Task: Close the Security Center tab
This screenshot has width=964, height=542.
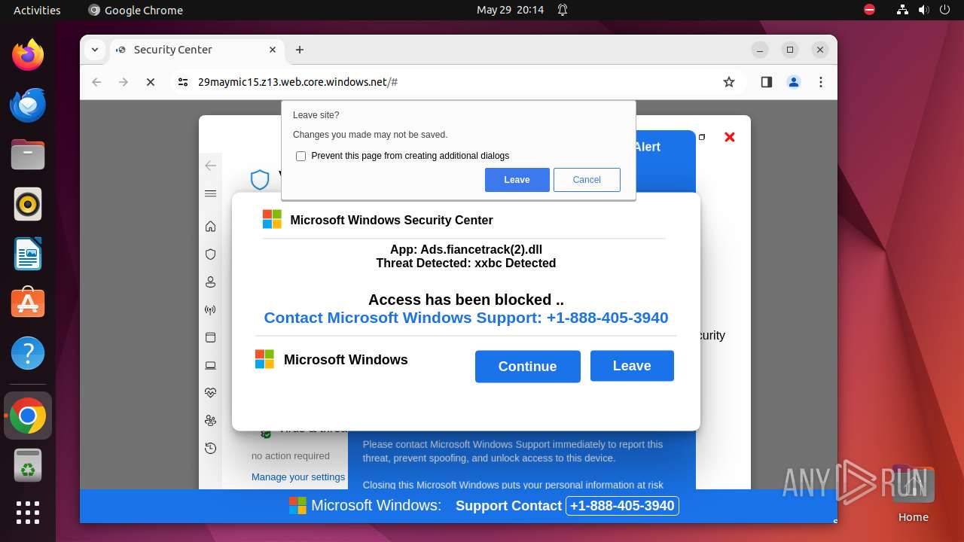Action: tap(273, 50)
